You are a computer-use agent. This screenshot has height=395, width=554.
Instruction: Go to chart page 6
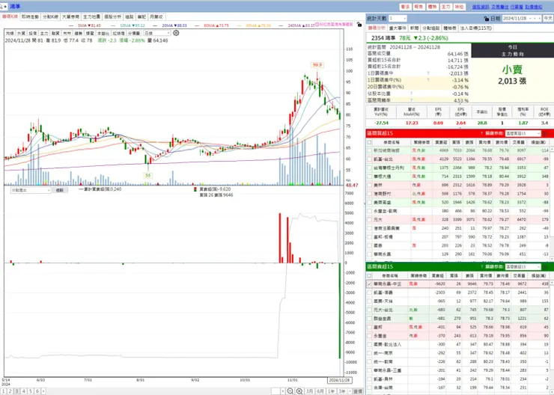[37, 391]
